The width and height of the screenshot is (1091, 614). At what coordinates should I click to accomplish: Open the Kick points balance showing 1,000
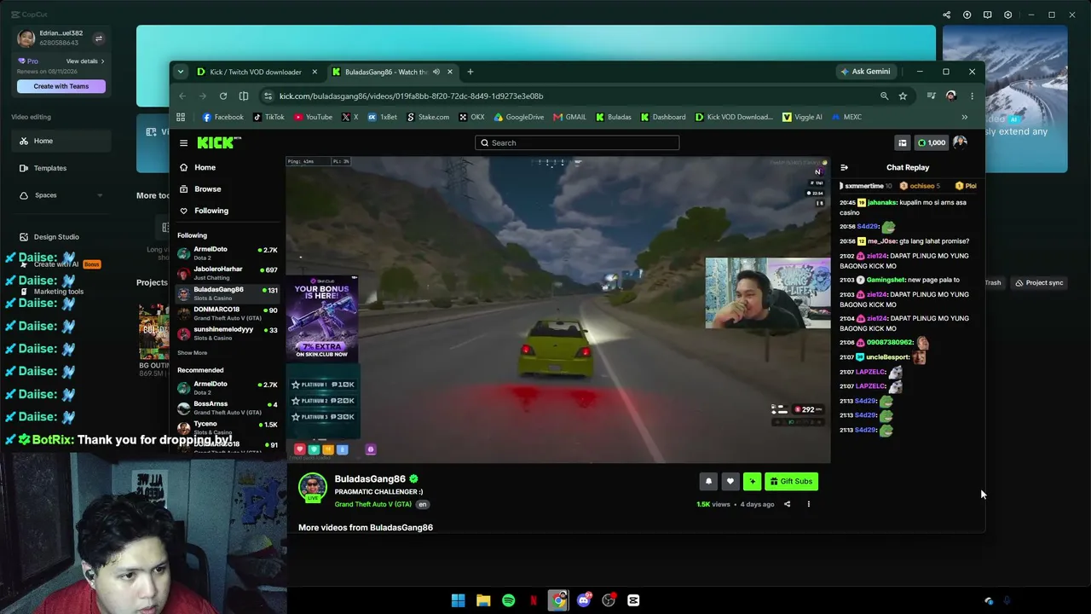pos(931,142)
